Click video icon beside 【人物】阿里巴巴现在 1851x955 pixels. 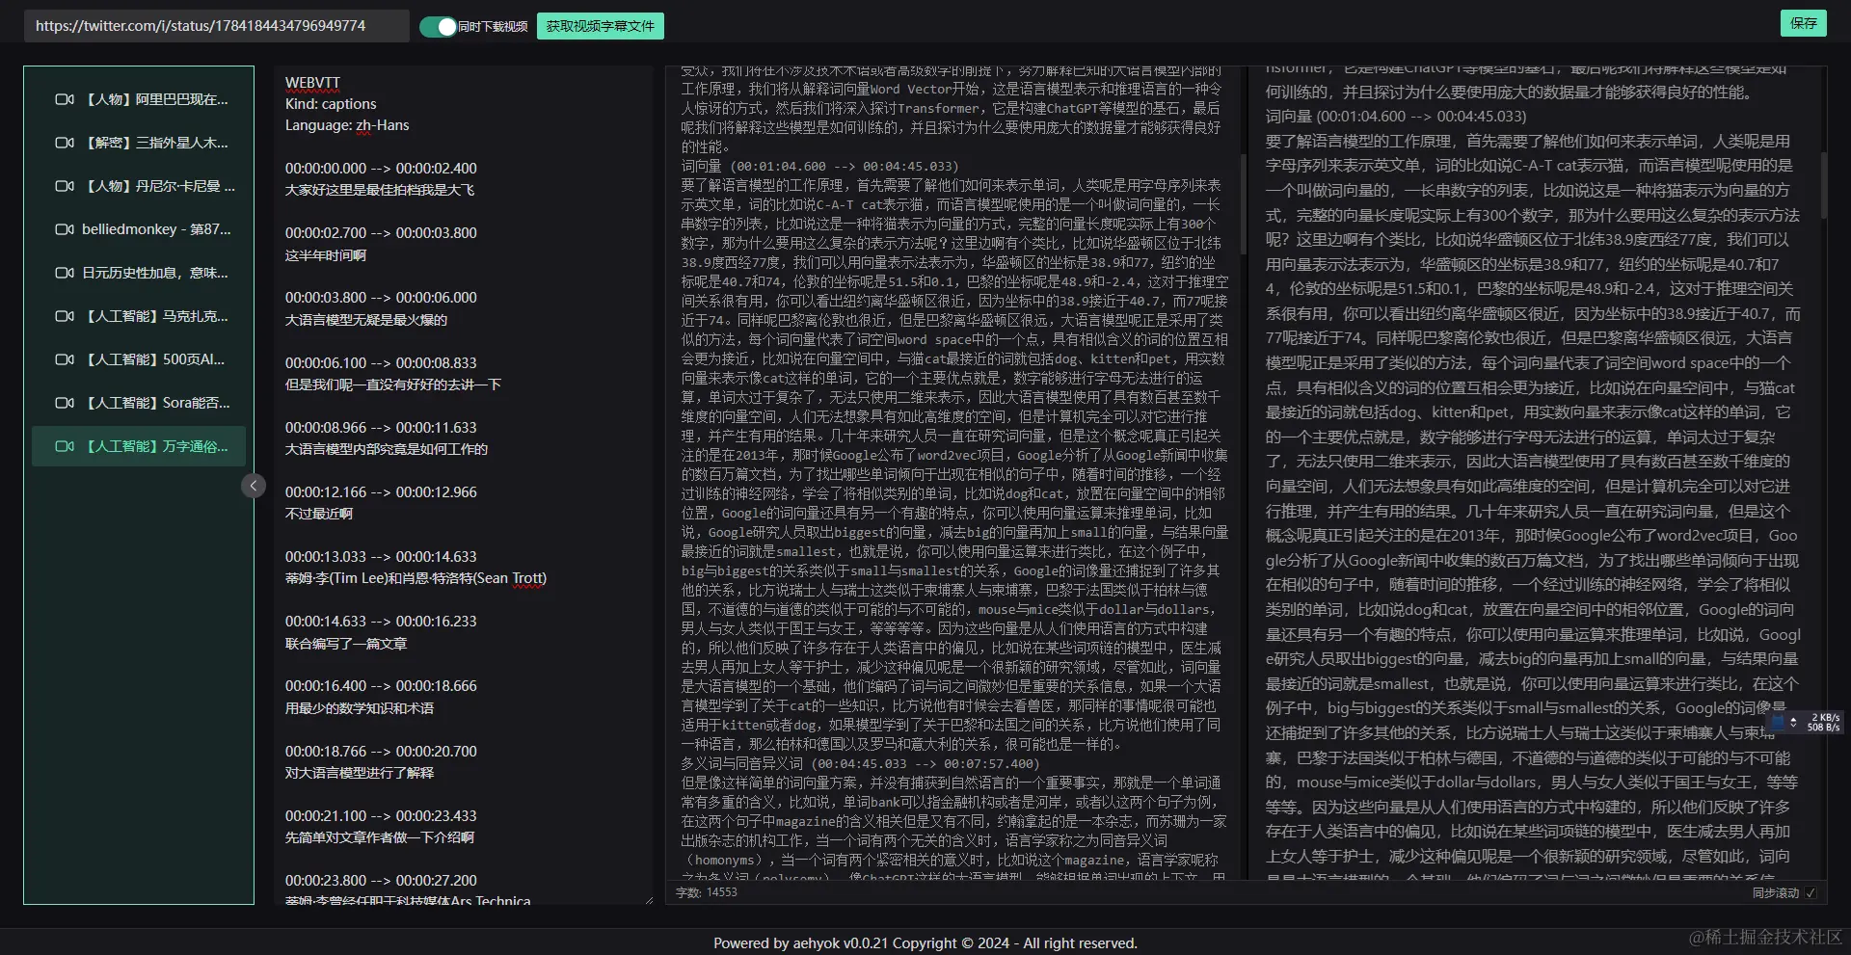coord(65,99)
